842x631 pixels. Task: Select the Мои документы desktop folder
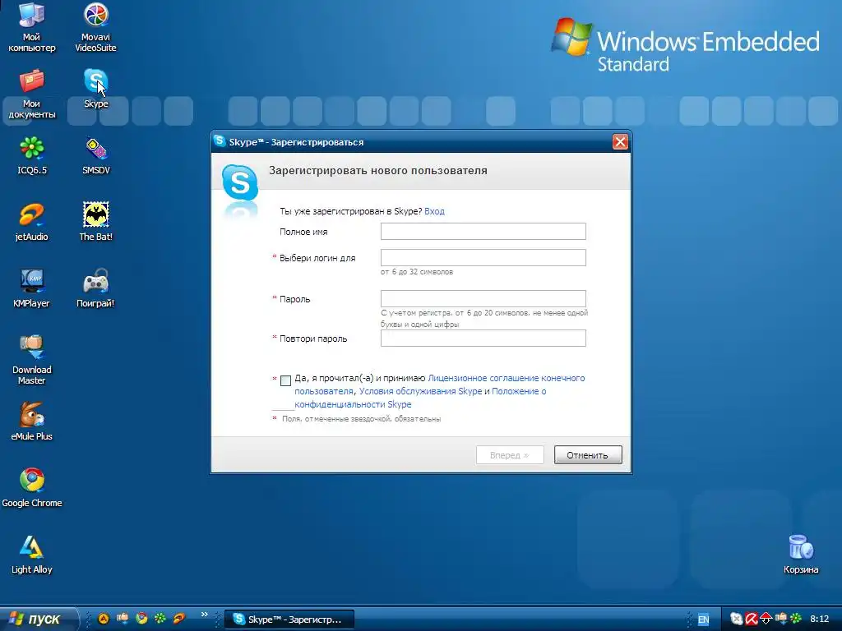coord(32,94)
